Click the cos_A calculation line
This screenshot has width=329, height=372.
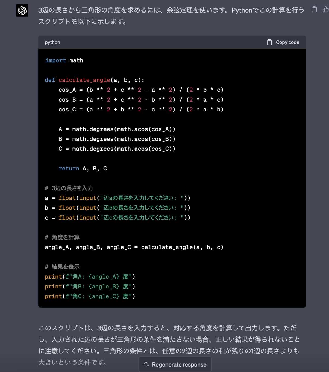click(x=141, y=90)
